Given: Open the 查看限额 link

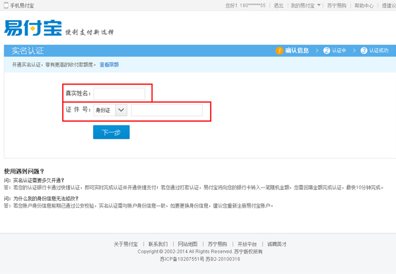Looking at the screenshot, I should pos(109,65).
